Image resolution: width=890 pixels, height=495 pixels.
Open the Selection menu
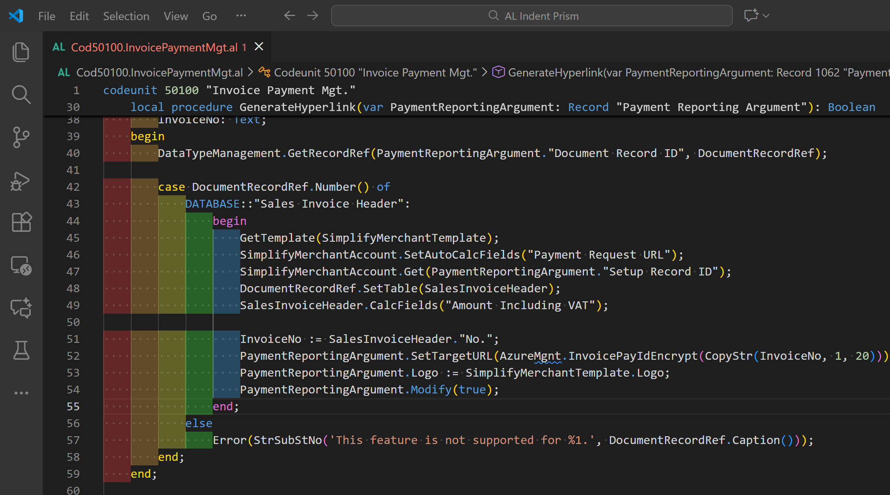tap(126, 16)
